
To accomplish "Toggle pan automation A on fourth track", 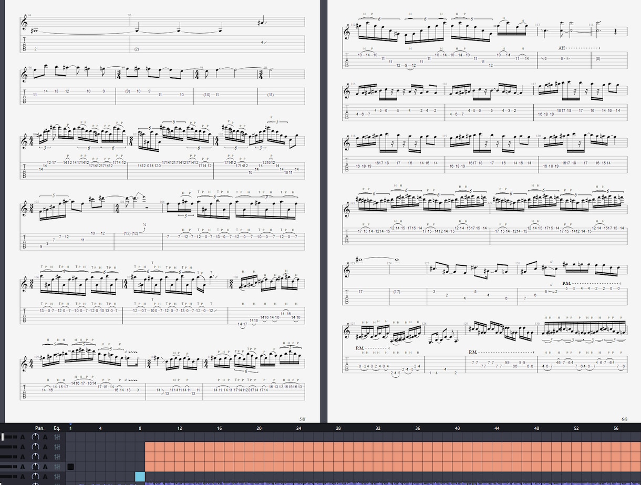I will click(x=46, y=467).
